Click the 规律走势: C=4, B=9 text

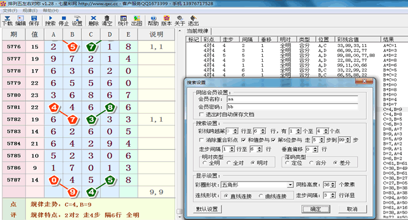tap(61, 205)
